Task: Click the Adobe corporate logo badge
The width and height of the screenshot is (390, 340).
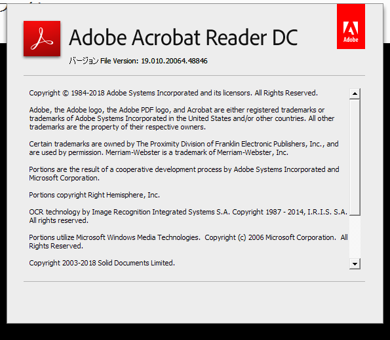Action: (x=351, y=26)
